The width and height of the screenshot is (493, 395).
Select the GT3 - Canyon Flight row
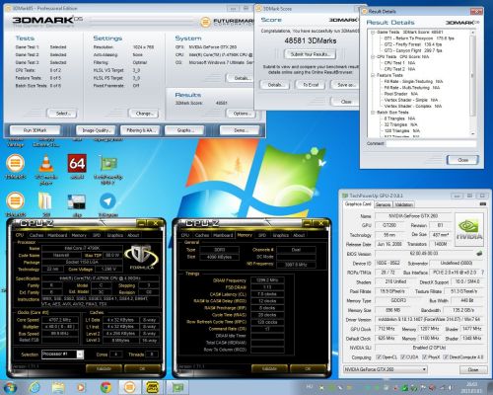click(413, 50)
